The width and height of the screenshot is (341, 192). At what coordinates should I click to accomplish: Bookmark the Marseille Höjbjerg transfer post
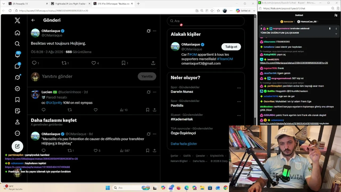click(x=148, y=151)
